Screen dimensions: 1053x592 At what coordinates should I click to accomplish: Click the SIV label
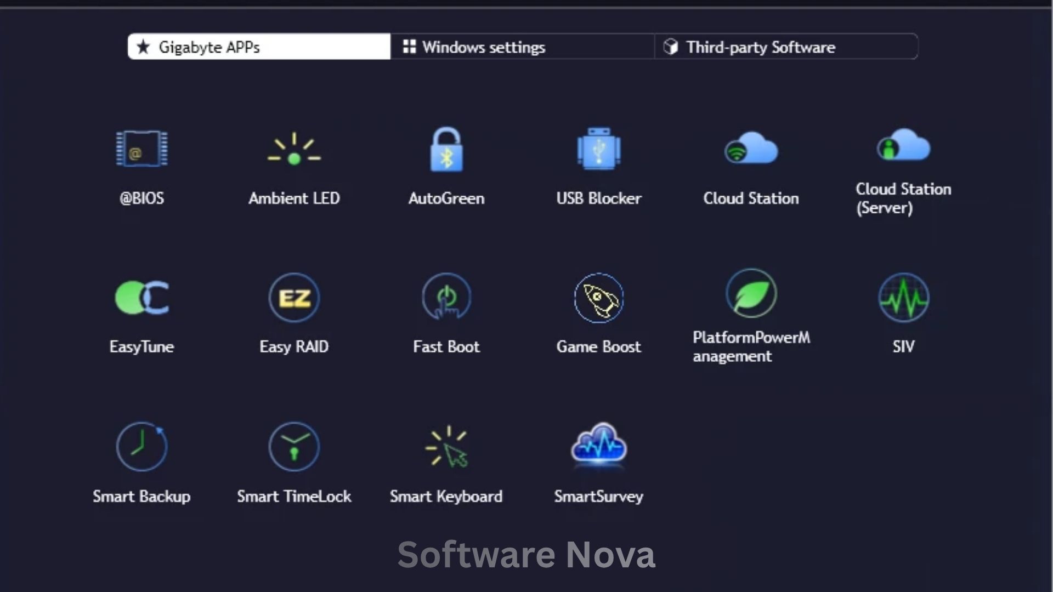(x=904, y=346)
